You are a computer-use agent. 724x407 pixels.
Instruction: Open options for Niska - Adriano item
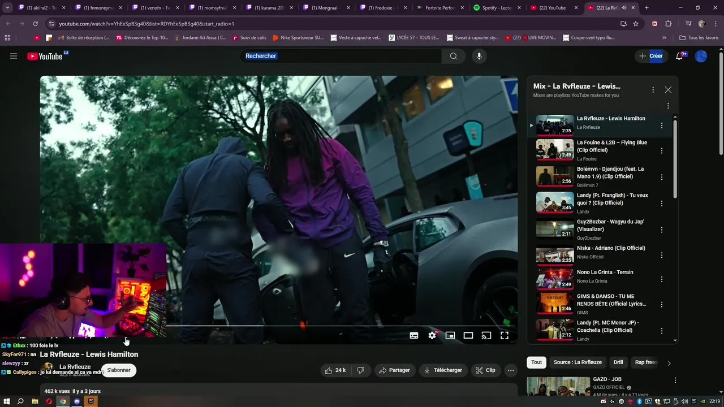pyautogui.click(x=662, y=255)
